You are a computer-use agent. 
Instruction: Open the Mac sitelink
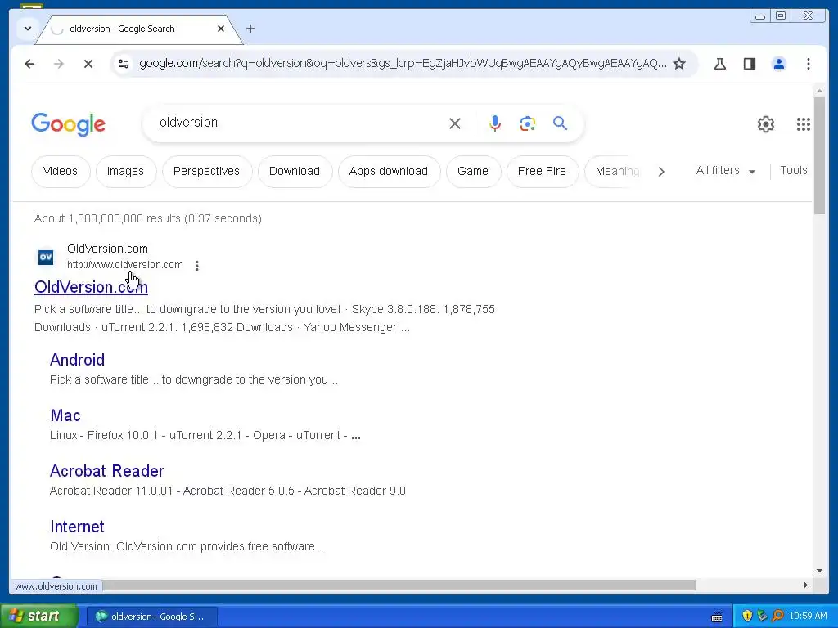point(65,415)
